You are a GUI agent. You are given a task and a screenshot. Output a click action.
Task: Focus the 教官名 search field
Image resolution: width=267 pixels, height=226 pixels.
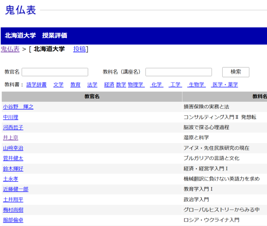coord(55,72)
